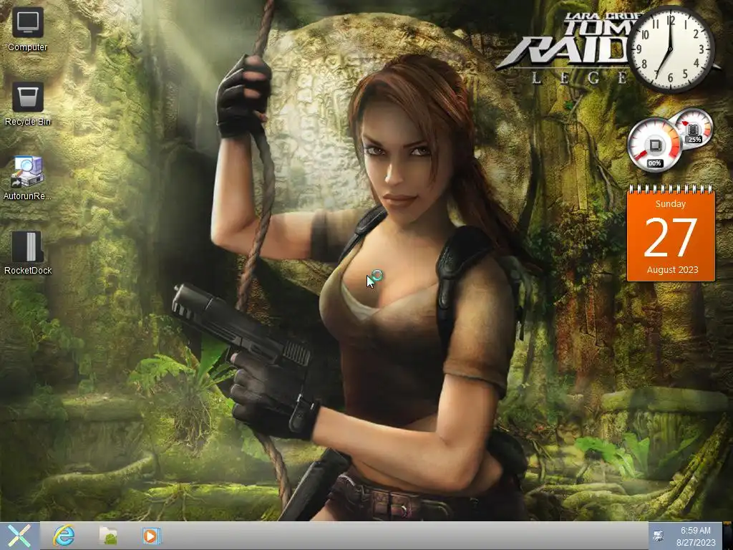Click the memory meter showing 25%
The width and height of the screenshot is (733, 550).
click(693, 127)
